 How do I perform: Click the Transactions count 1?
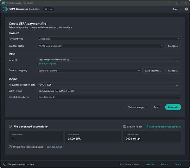click(13, 139)
